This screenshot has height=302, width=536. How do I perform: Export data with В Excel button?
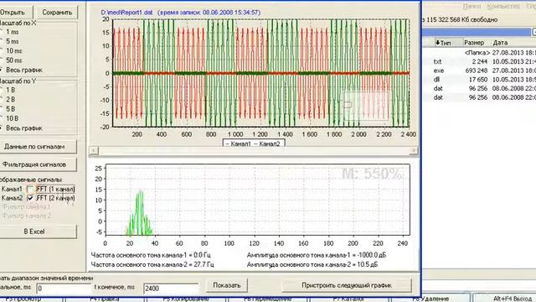pos(38,232)
